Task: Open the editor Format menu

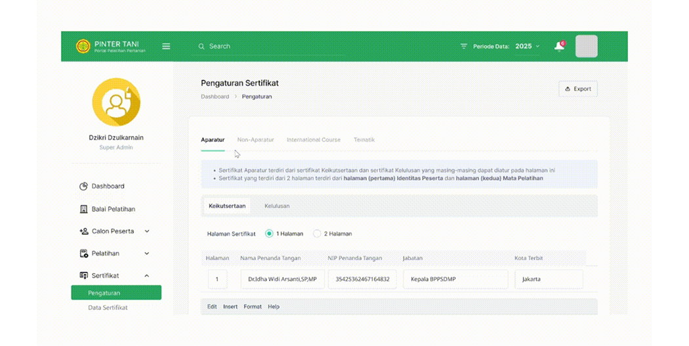Action: pos(253,307)
